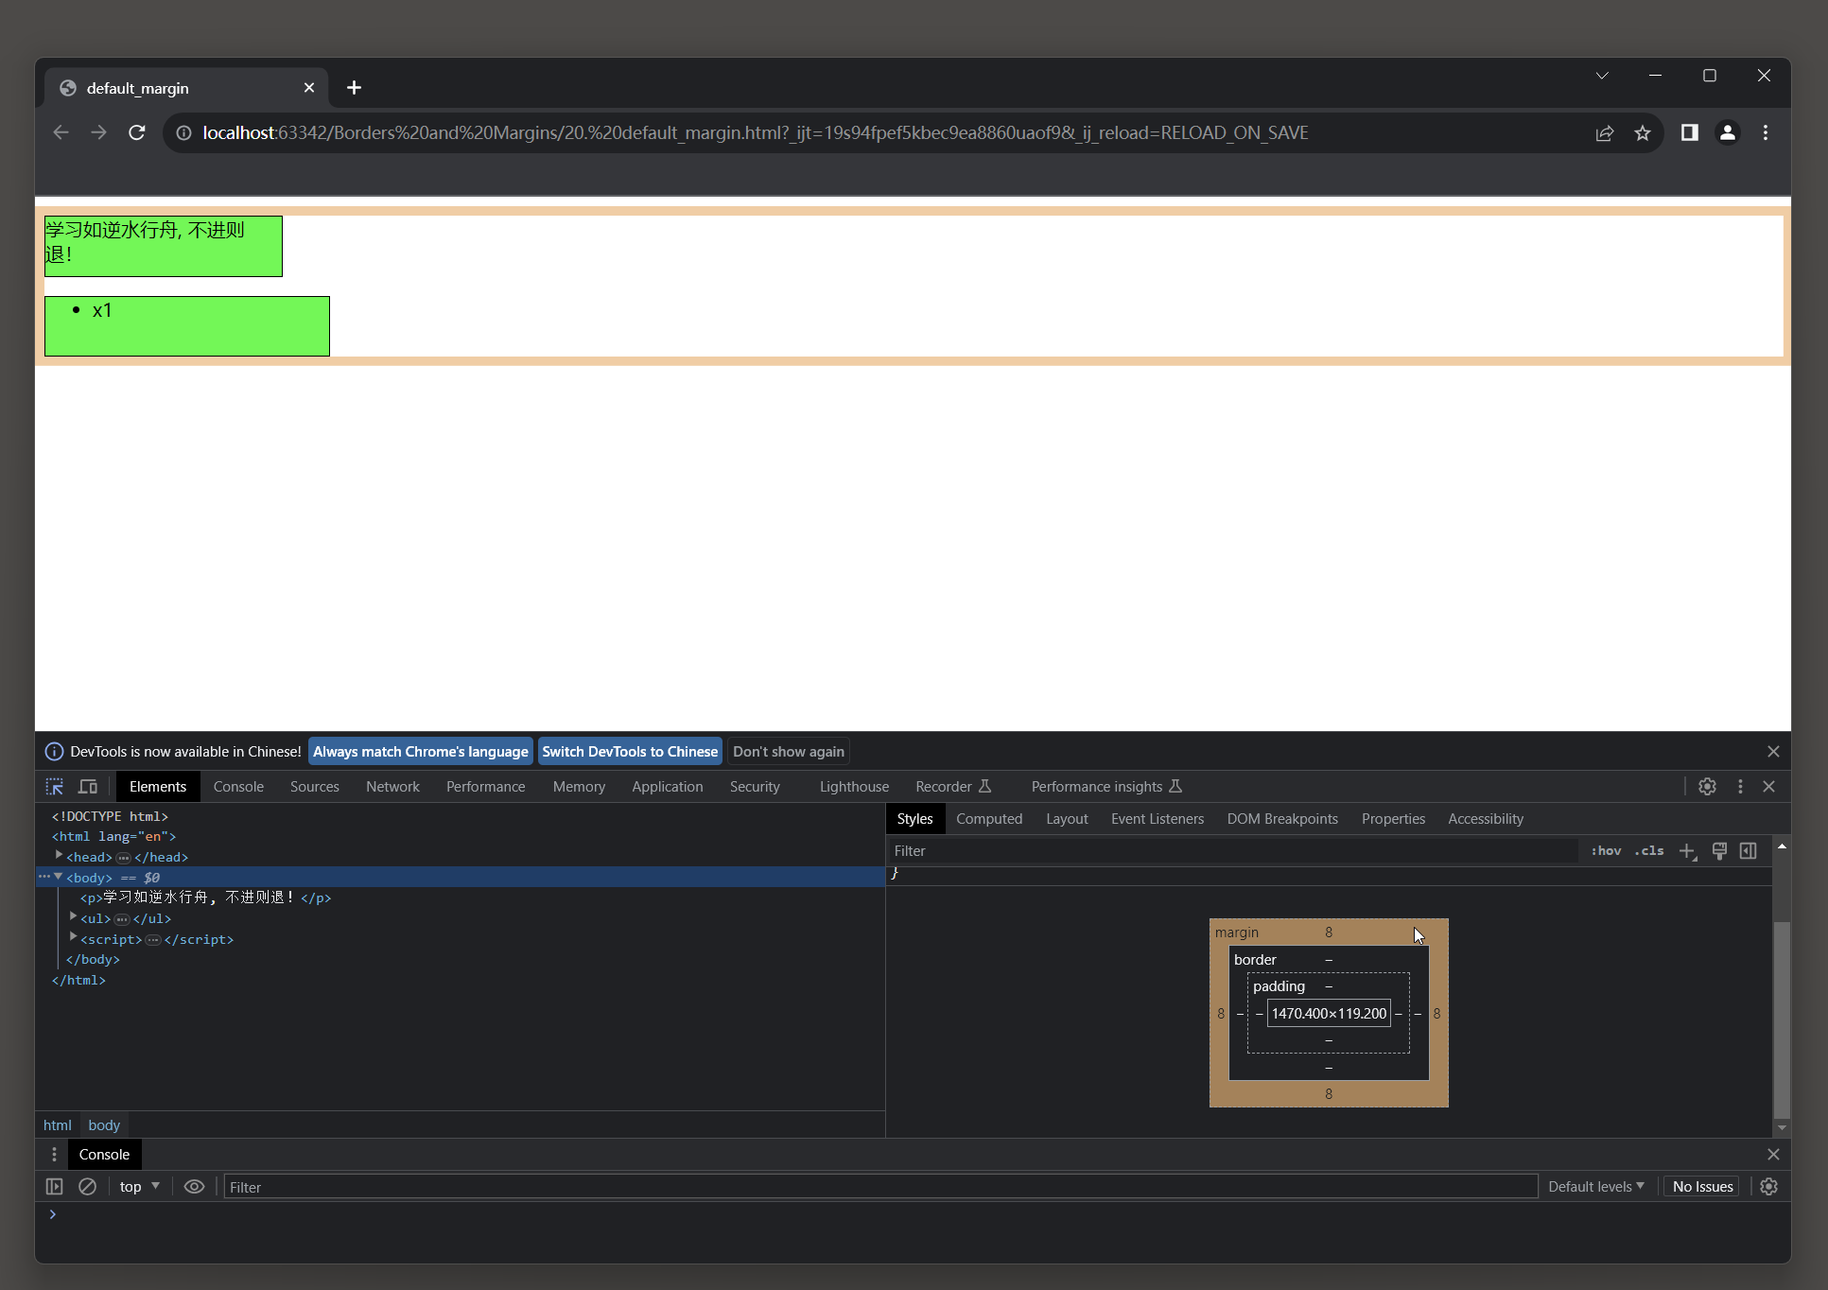
Task: Open the Sources panel
Action: [x=315, y=787]
